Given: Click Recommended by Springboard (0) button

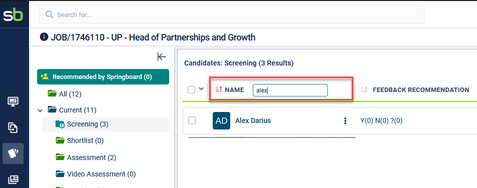Looking at the screenshot, I should pyautogui.click(x=103, y=77).
